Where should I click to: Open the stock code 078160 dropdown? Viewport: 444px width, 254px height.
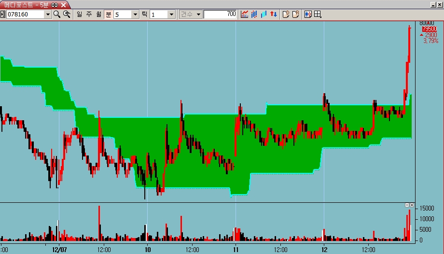click(47, 14)
